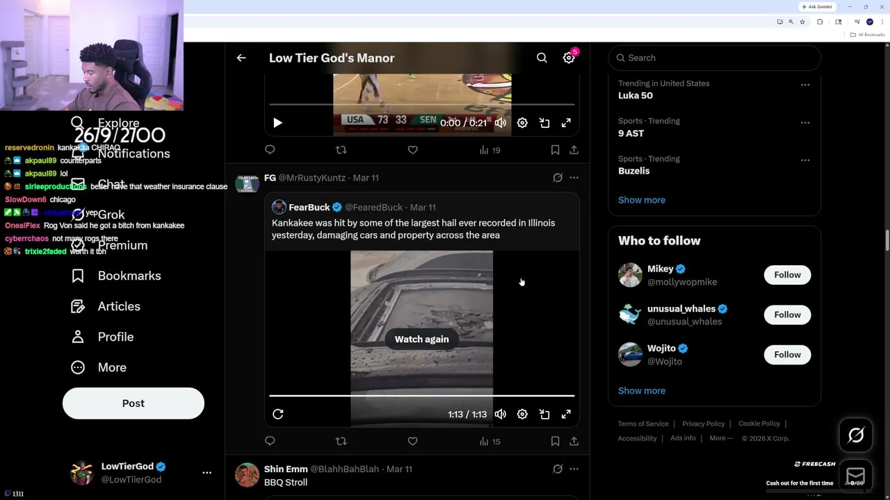
Task: Go back with the arrow beside Low Tier God's Manor
Action: click(x=241, y=58)
